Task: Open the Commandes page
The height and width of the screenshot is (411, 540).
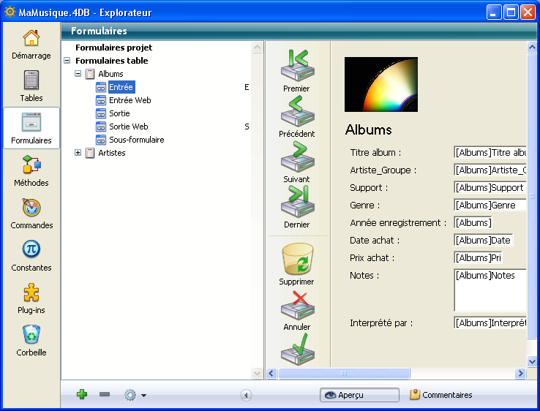Action: [x=31, y=213]
